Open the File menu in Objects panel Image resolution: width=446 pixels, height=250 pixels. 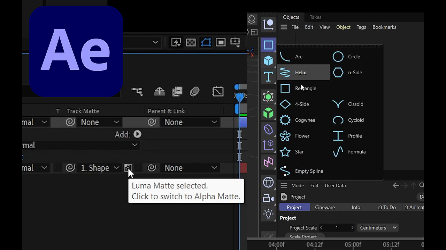tap(295, 27)
